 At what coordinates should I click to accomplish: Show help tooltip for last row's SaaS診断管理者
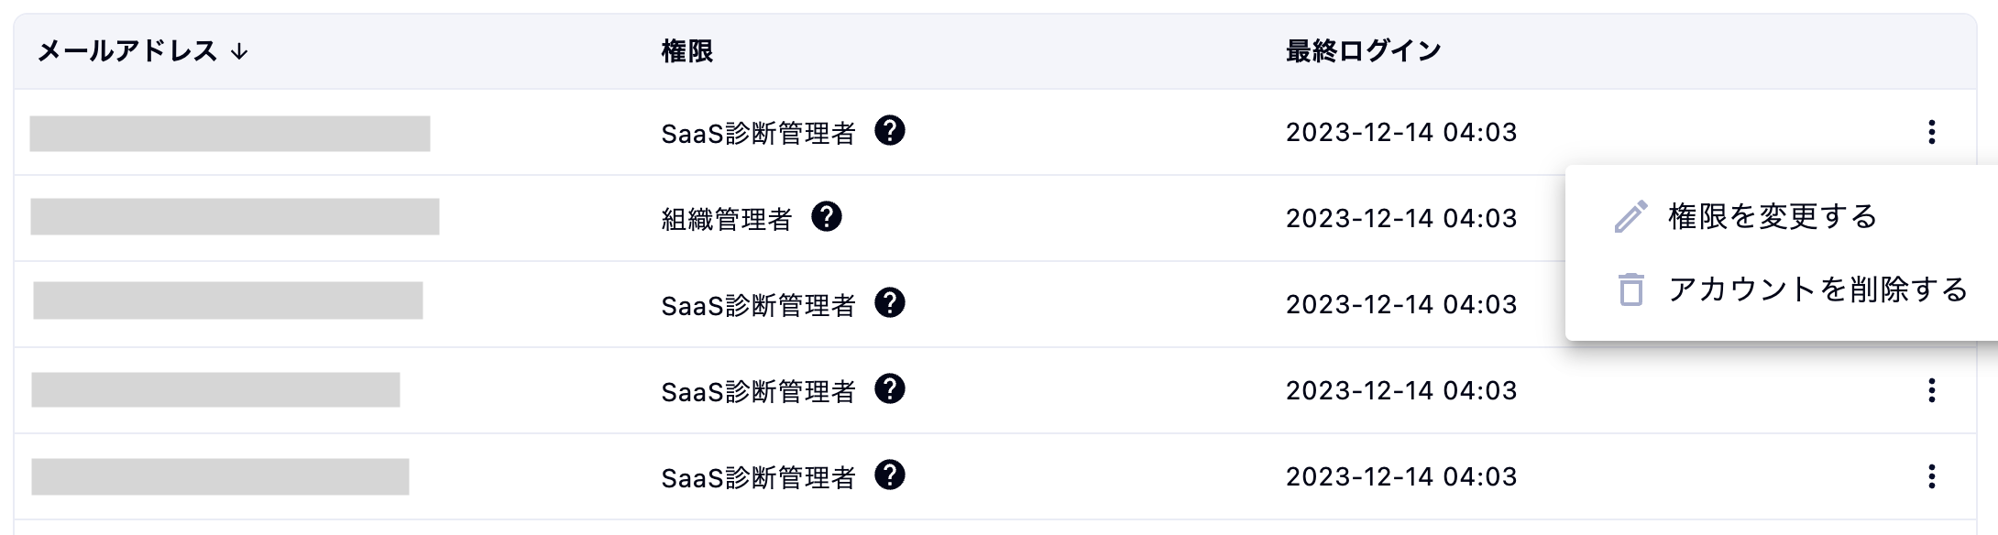[x=889, y=475]
